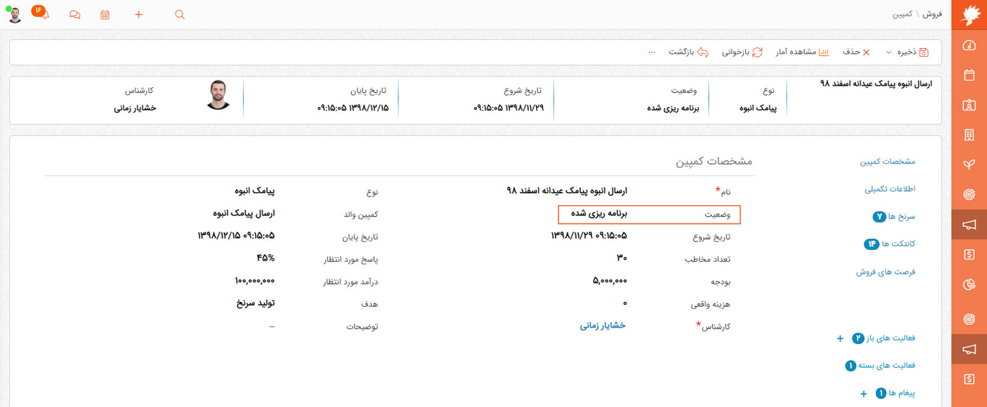Select the کانتکت ها section
The width and height of the screenshot is (987, 407).
point(898,244)
